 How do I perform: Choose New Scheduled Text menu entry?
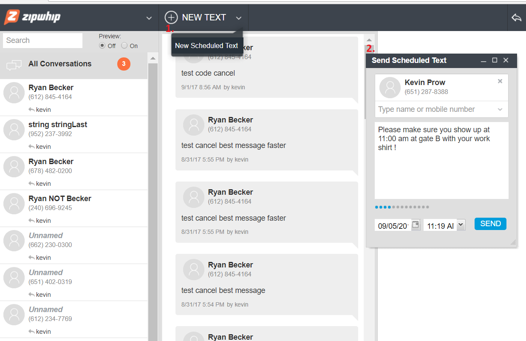click(206, 45)
